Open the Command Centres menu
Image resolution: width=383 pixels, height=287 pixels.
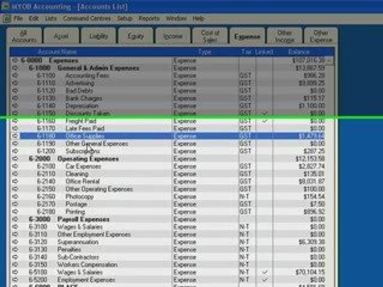[x=87, y=18]
